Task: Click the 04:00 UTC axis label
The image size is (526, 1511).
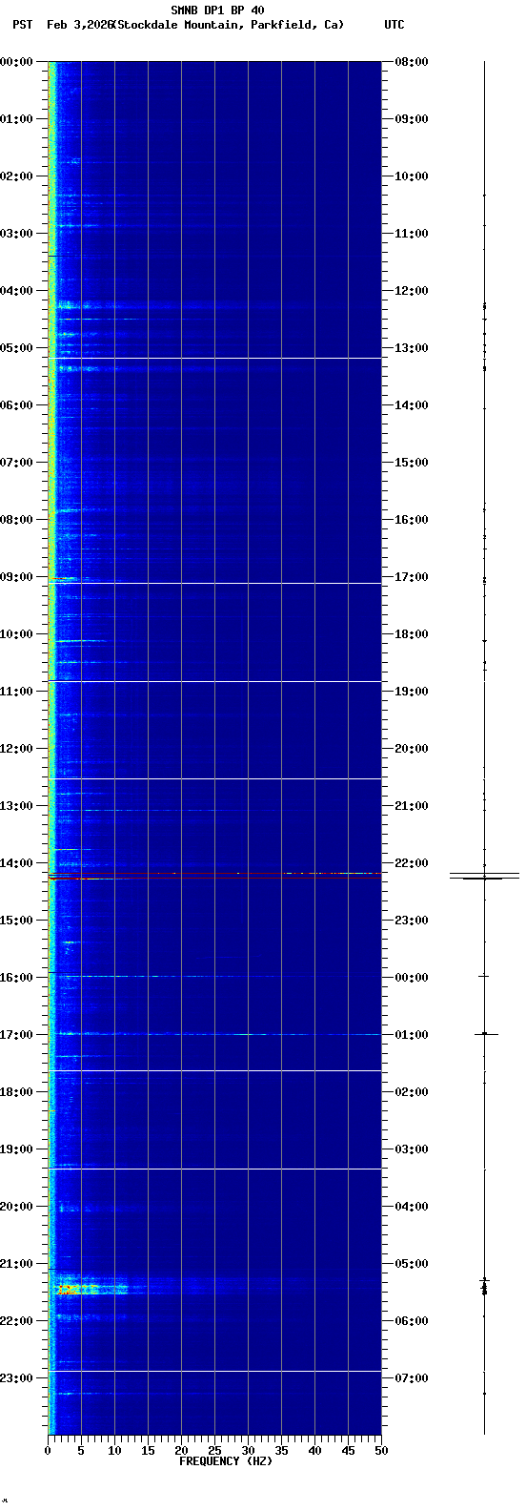Action: (412, 1207)
